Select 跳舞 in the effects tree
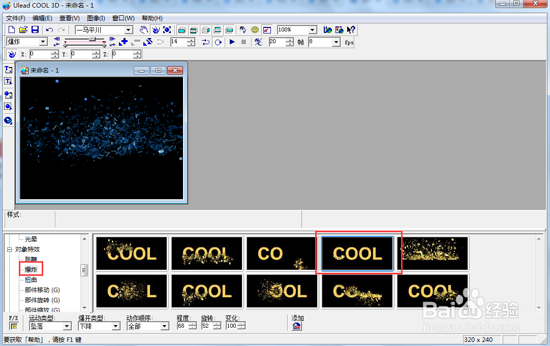 (31, 260)
